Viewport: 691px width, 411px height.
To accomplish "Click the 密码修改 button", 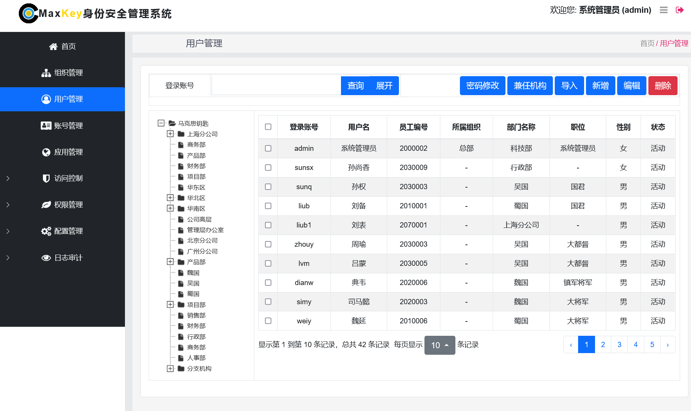I will [482, 86].
